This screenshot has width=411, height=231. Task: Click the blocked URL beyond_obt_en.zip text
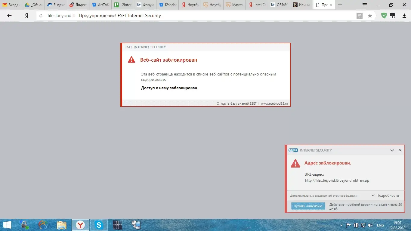tap(337, 180)
